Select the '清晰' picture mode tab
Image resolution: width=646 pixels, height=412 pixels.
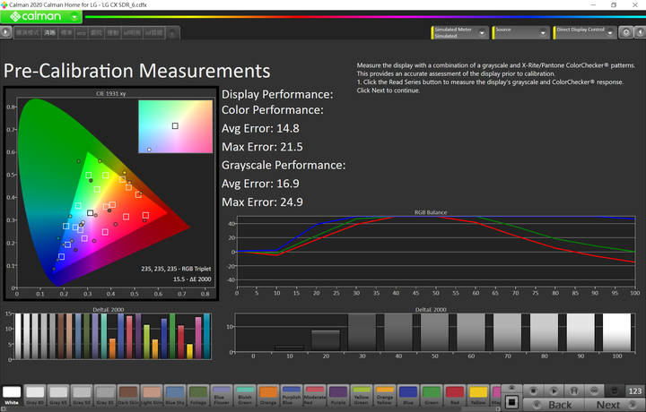click(50, 33)
